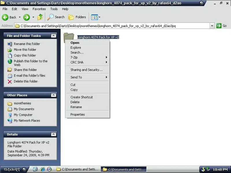Select the Longhorn 4074 Pack folder icon
The height and width of the screenshot is (173, 231).
[x=69, y=37]
